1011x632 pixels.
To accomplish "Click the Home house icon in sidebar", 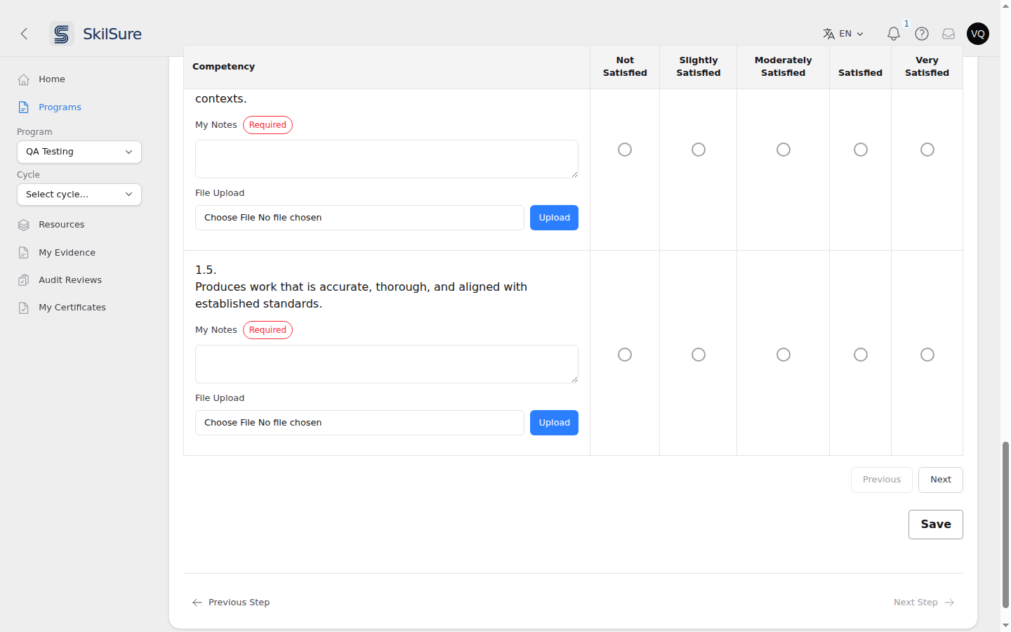I will coord(24,79).
